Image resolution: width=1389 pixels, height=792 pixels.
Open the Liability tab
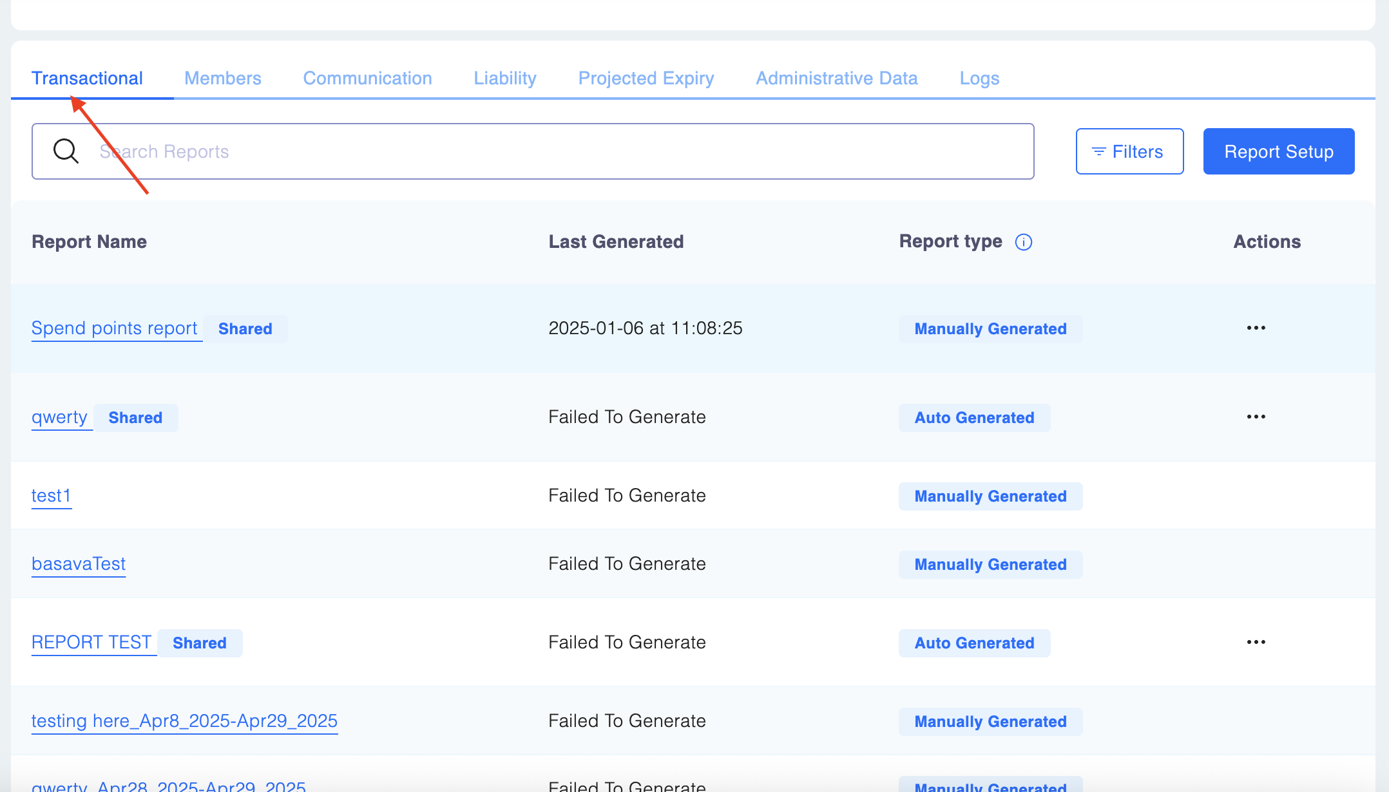[505, 79]
